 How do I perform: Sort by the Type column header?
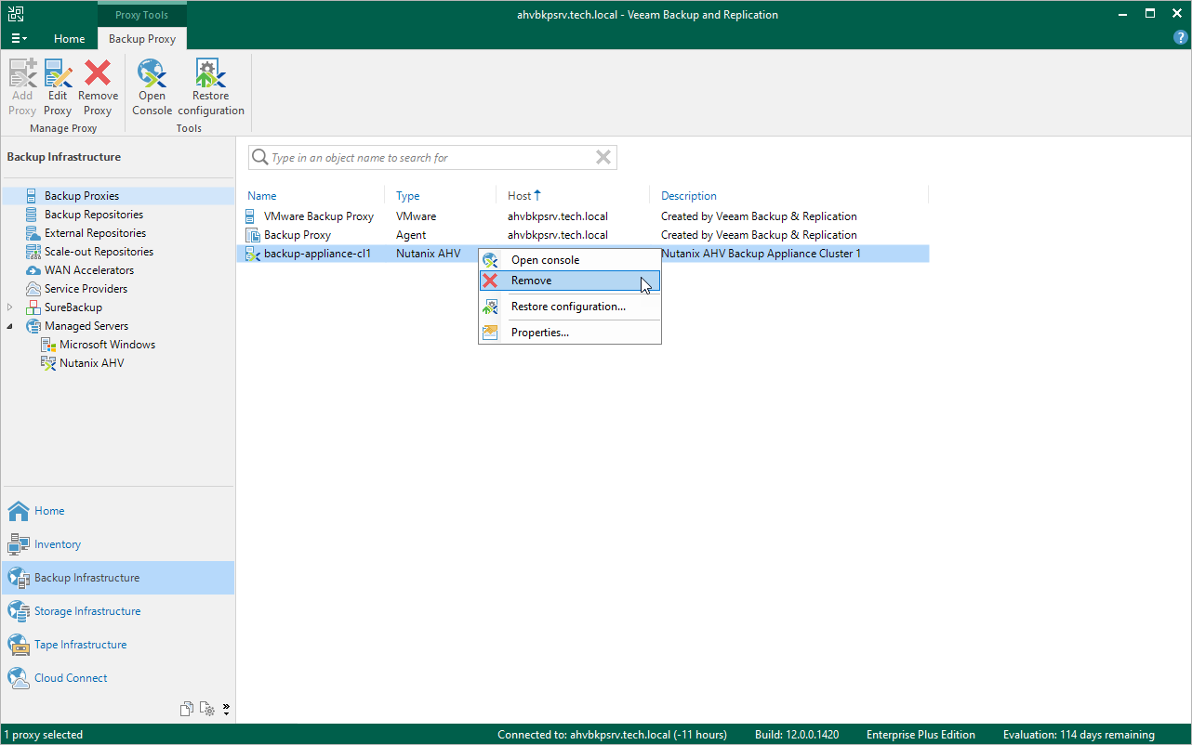408,196
